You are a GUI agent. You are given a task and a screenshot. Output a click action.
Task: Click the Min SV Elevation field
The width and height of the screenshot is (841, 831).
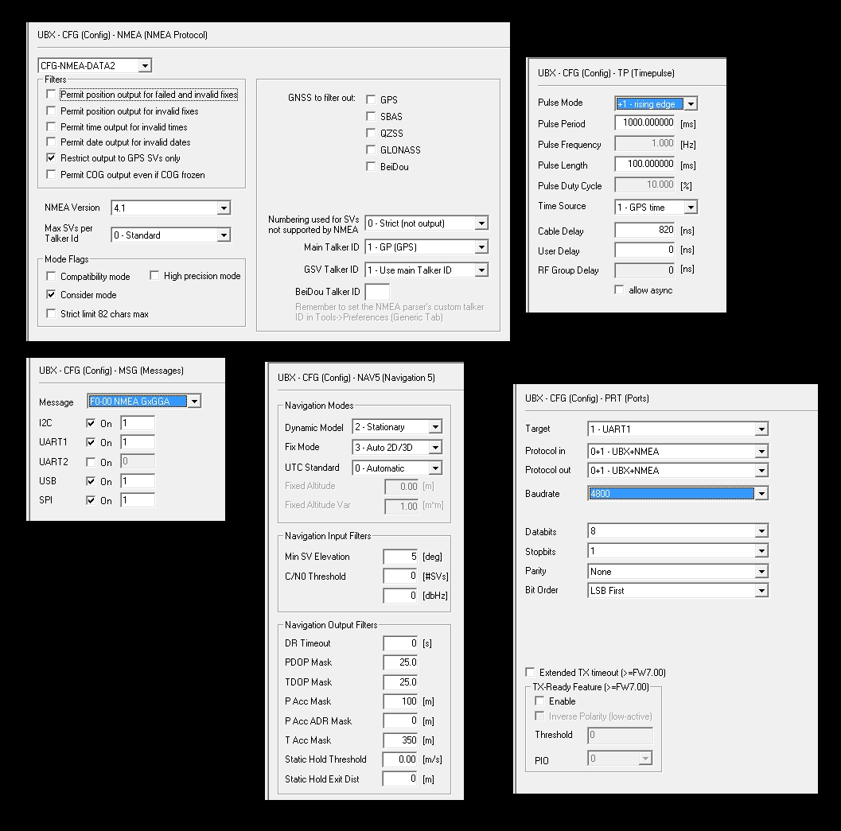click(399, 557)
